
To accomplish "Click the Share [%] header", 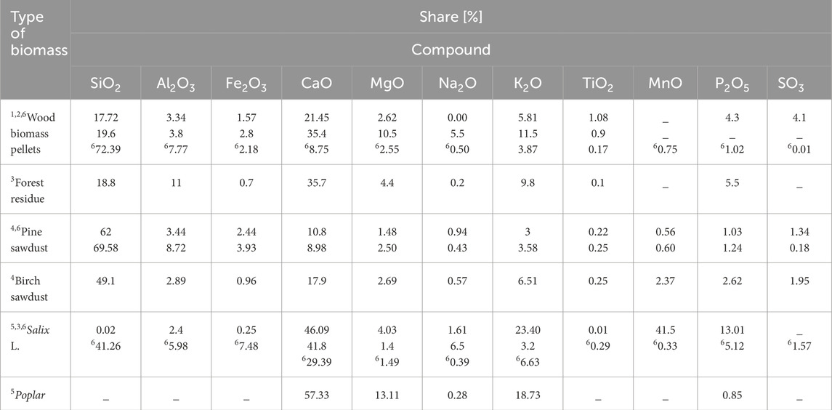I will (x=451, y=17).
